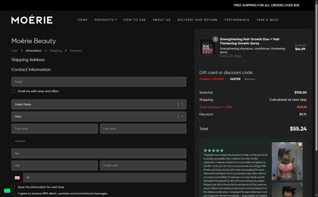Image resolution: width=318 pixels, height=197 pixels.
Task: Click the Every 30 days subscription text
Action: (231, 56)
